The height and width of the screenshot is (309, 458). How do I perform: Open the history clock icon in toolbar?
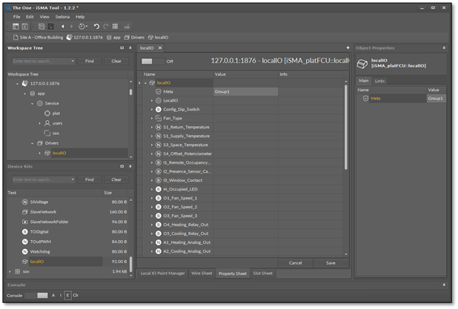click(x=82, y=26)
